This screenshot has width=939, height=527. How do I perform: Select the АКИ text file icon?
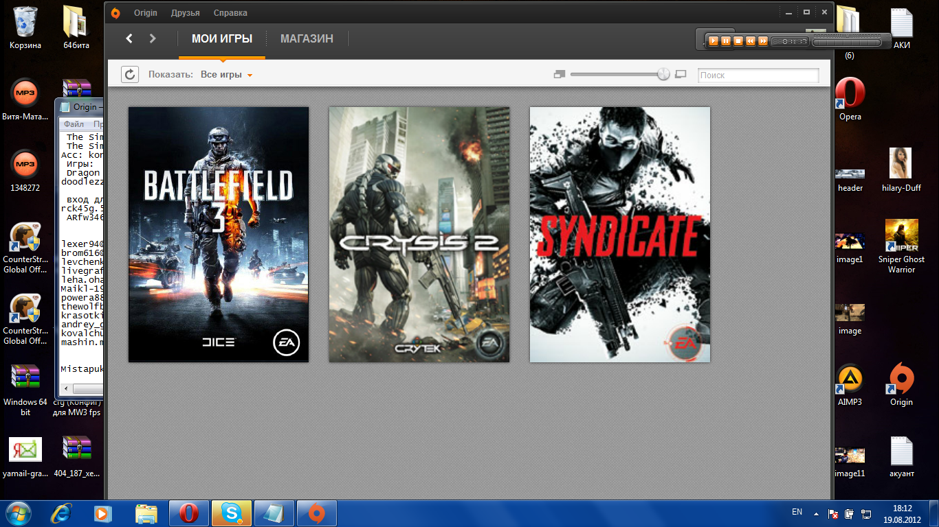[x=901, y=27]
